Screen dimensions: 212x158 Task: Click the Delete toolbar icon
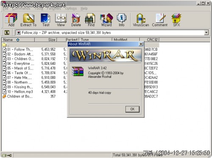click(76, 18)
